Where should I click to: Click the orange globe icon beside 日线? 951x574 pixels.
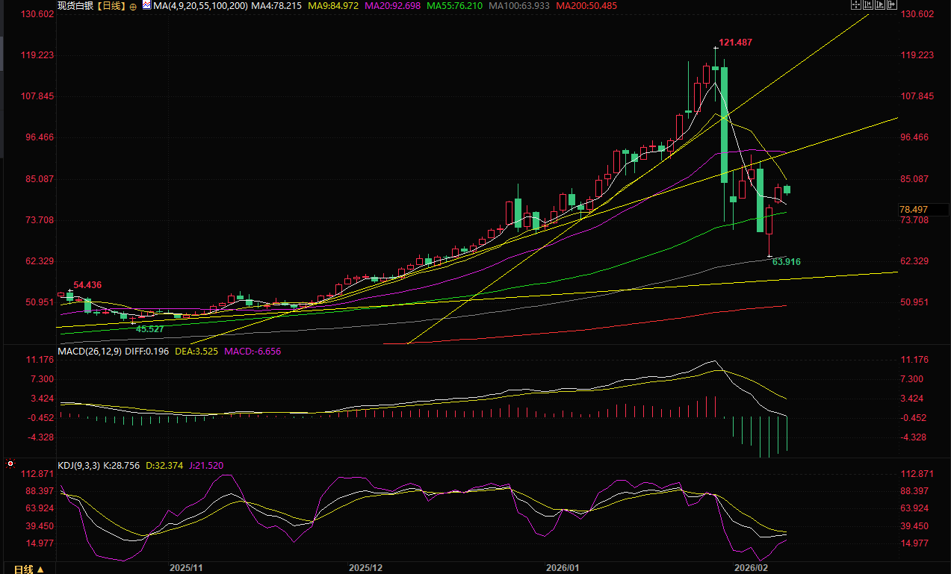133,7
